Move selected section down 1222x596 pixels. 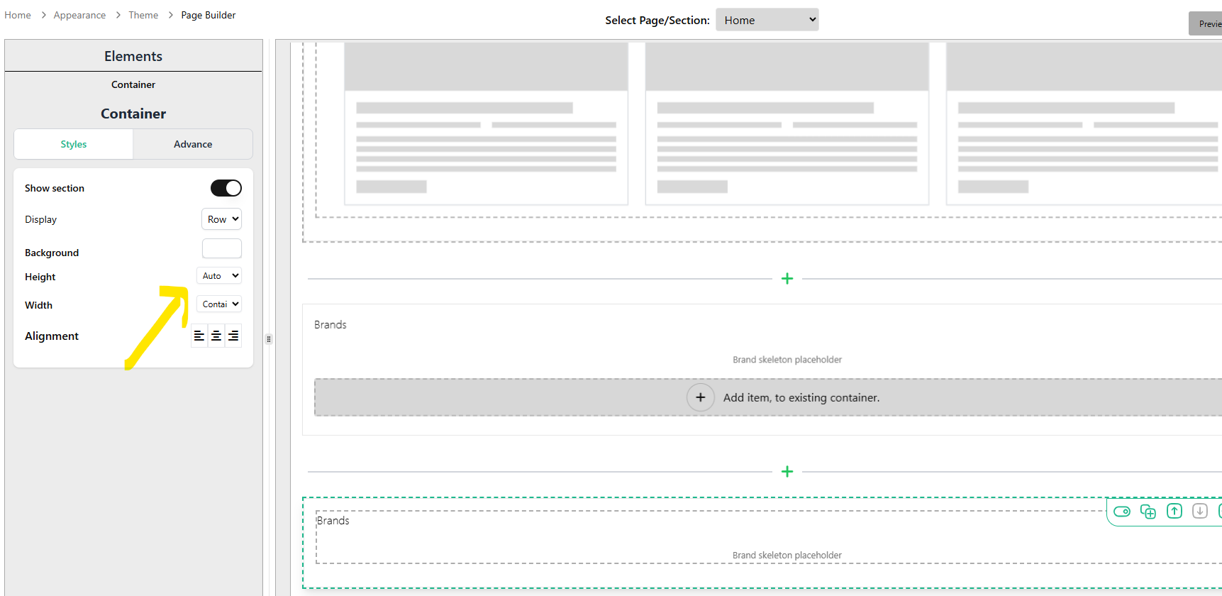click(x=1200, y=511)
